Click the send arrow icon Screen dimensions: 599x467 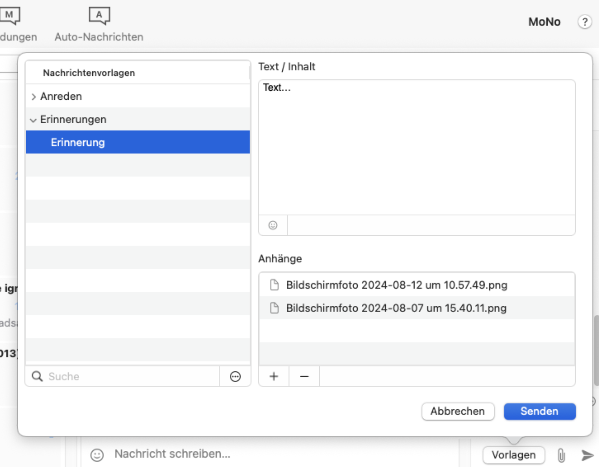[x=587, y=455]
